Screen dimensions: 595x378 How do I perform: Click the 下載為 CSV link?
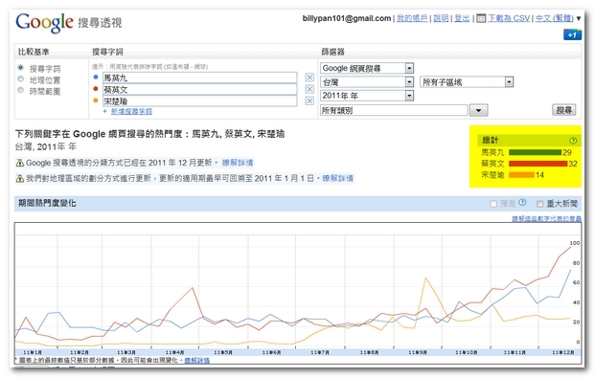point(509,18)
